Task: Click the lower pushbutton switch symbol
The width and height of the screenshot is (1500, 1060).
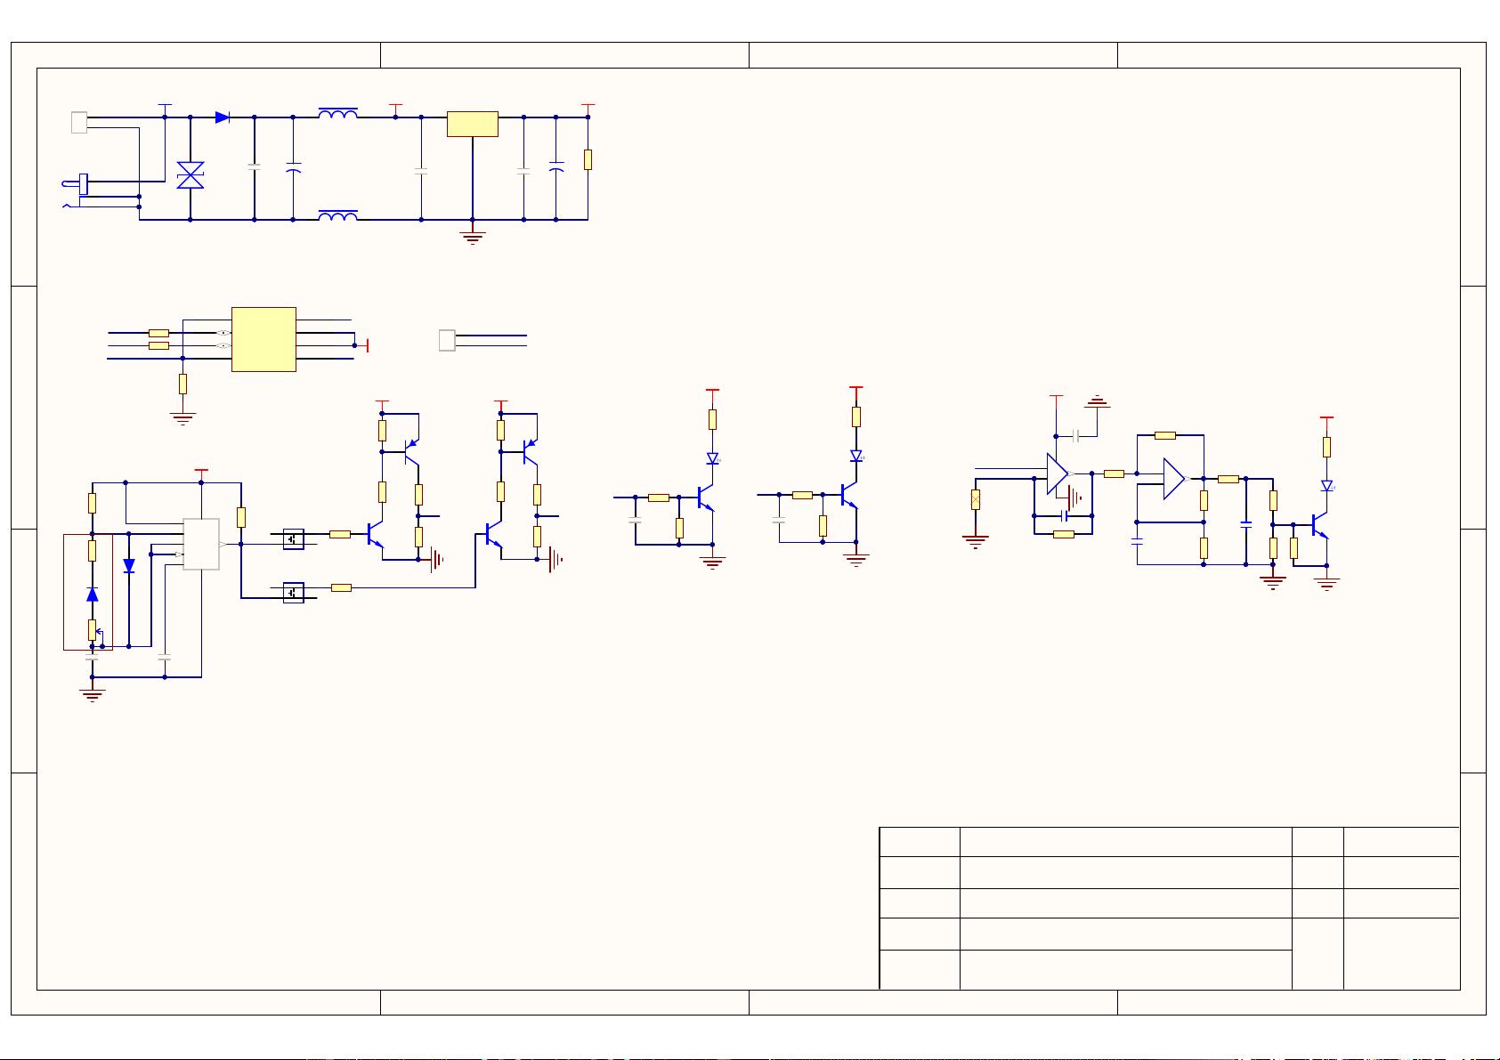Action: (293, 592)
